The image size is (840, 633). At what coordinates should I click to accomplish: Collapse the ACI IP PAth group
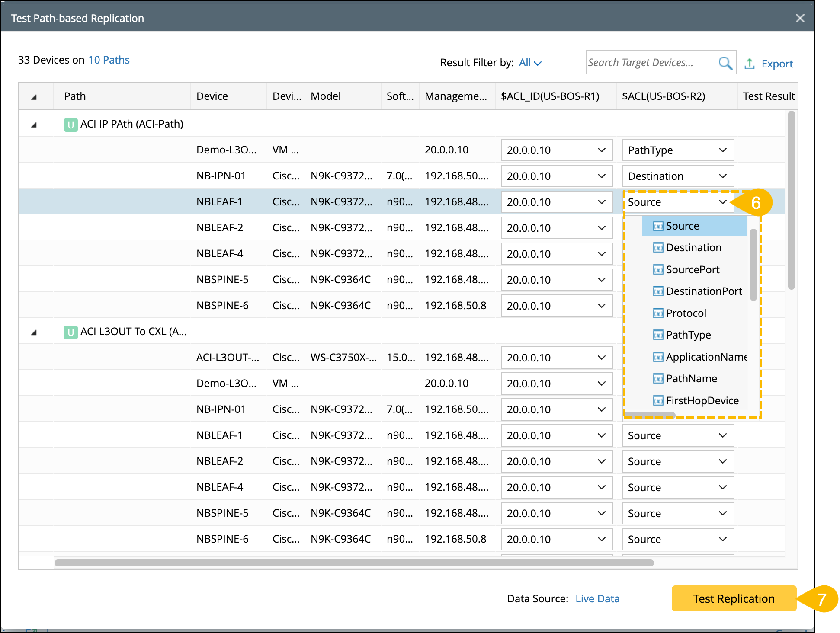[x=34, y=125]
